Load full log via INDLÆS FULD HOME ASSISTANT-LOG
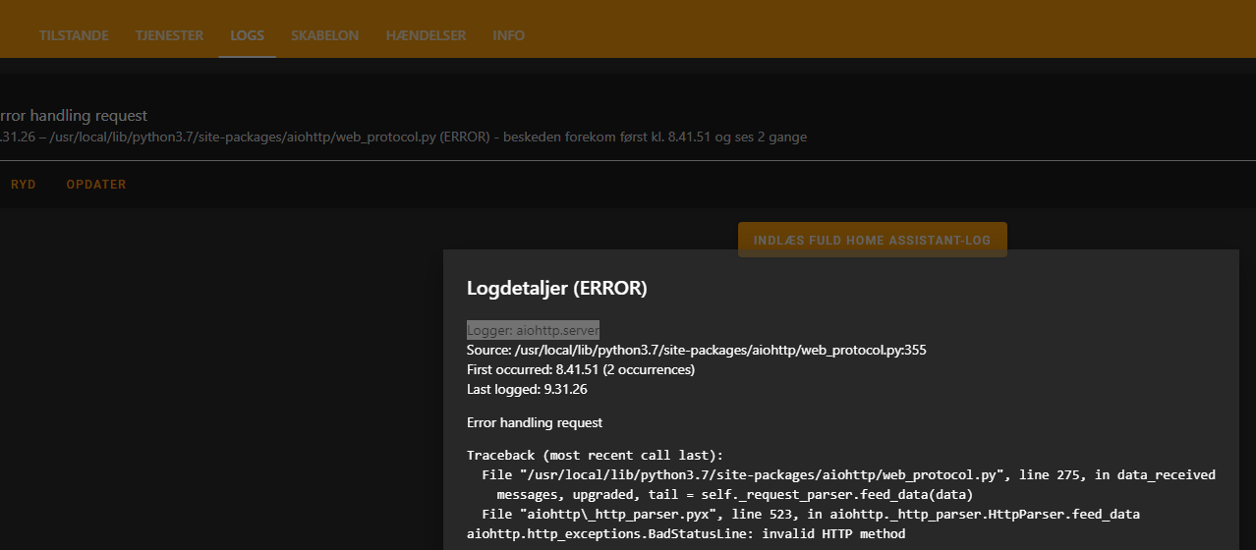 click(872, 240)
